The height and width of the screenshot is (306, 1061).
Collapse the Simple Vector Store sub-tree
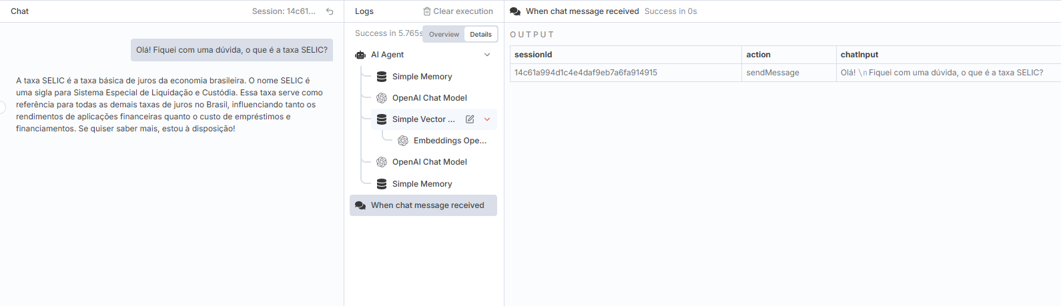487,119
